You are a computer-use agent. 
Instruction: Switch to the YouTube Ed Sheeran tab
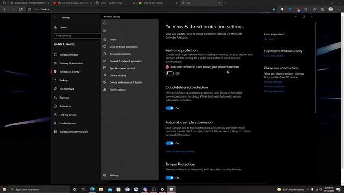(73, 3)
